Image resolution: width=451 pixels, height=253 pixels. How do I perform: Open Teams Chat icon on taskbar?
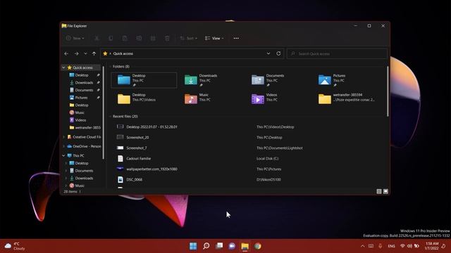232,246
